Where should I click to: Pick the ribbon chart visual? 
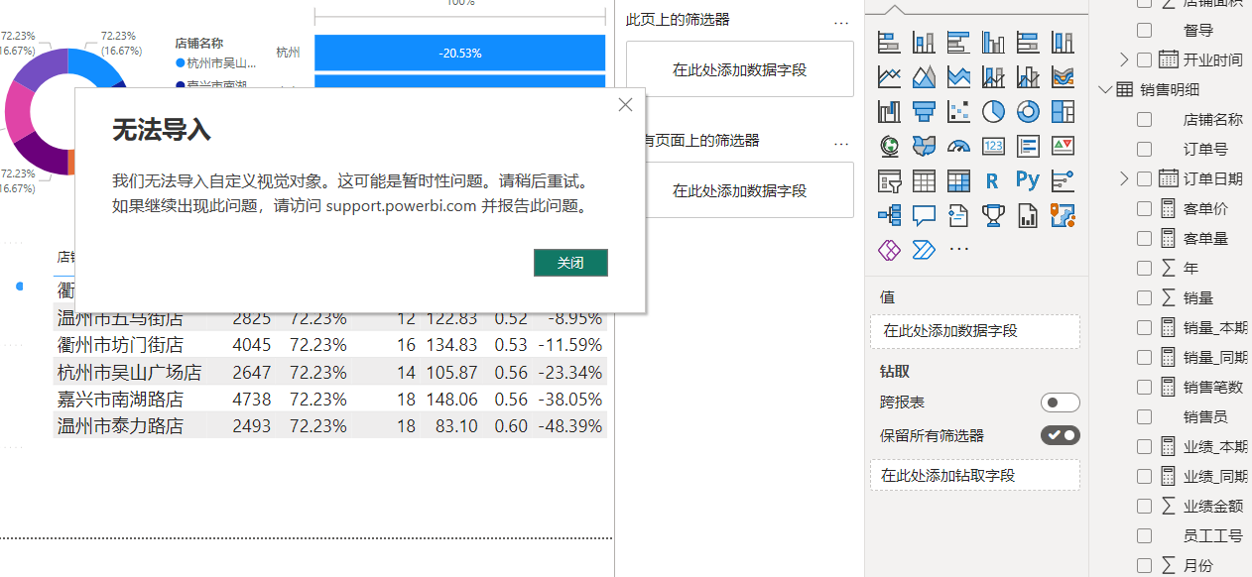[x=1063, y=76]
